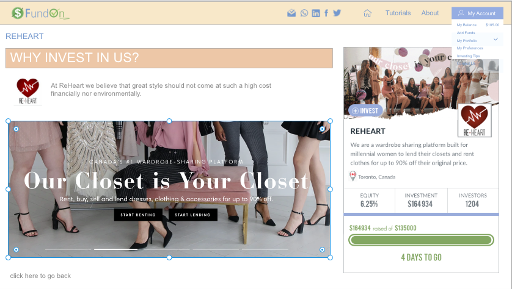Screen dimensions: 512x289
Task: Click the REHEART page title
Action: click(24, 36)
